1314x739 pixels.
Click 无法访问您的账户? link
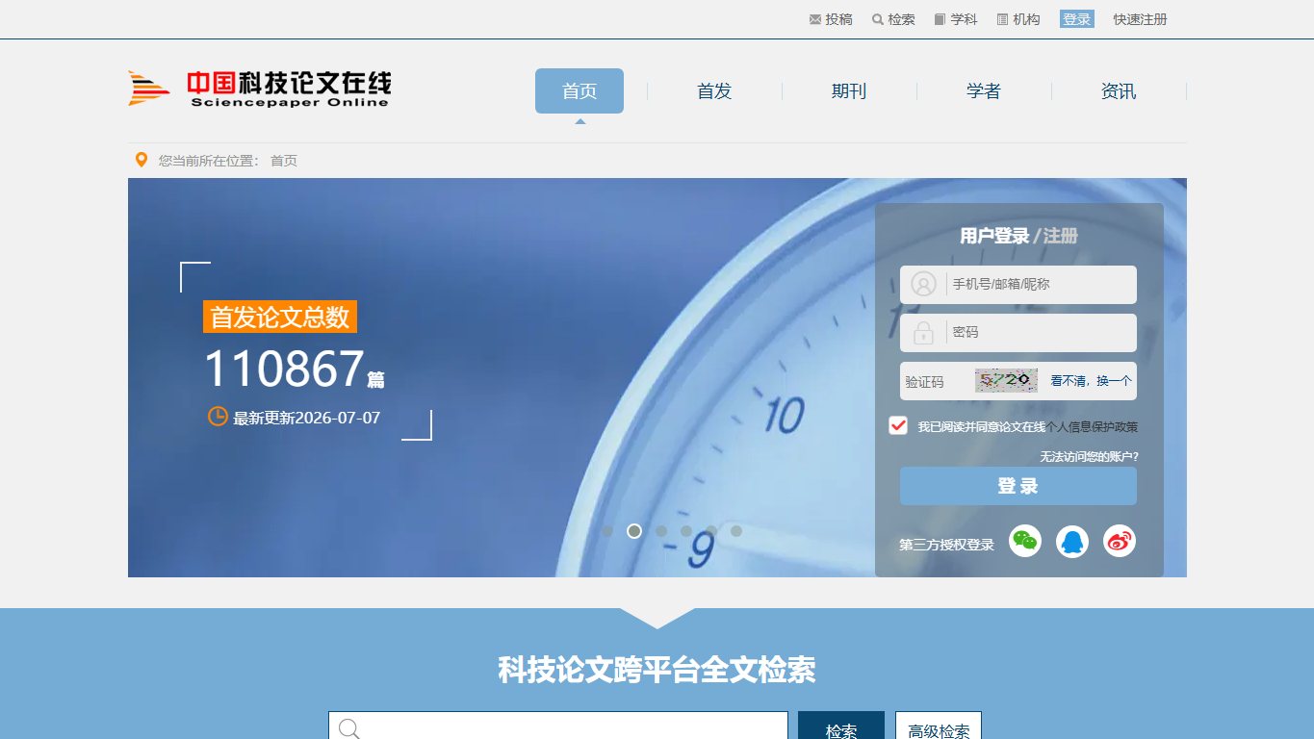click(1089, 457)
